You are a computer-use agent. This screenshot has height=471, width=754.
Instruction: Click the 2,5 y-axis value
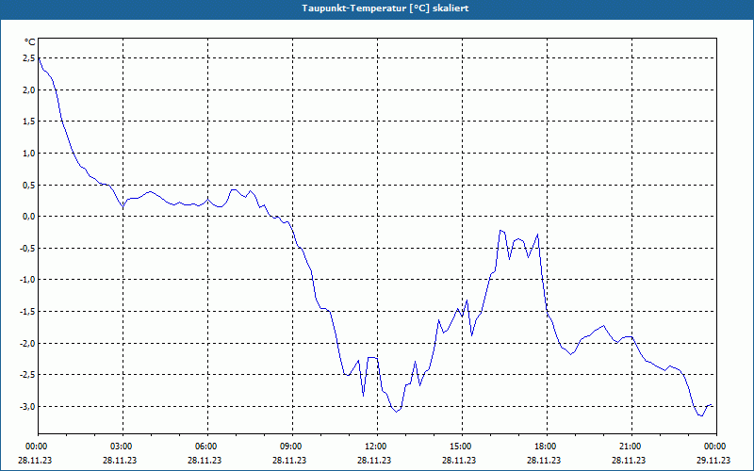(29, 58)
